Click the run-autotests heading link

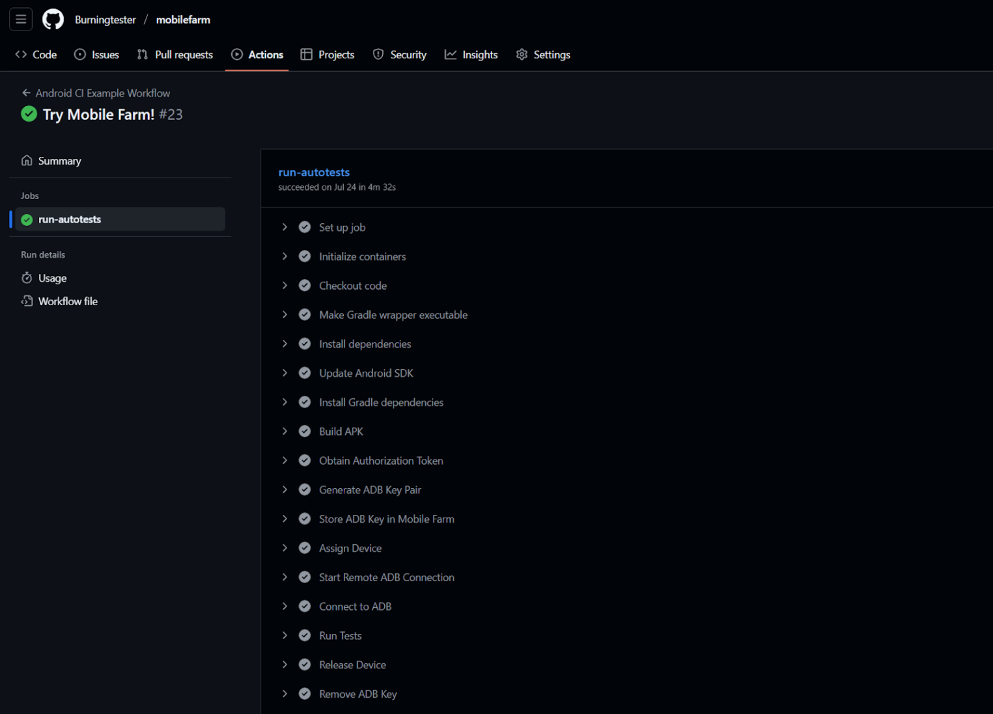click(314, 172)
